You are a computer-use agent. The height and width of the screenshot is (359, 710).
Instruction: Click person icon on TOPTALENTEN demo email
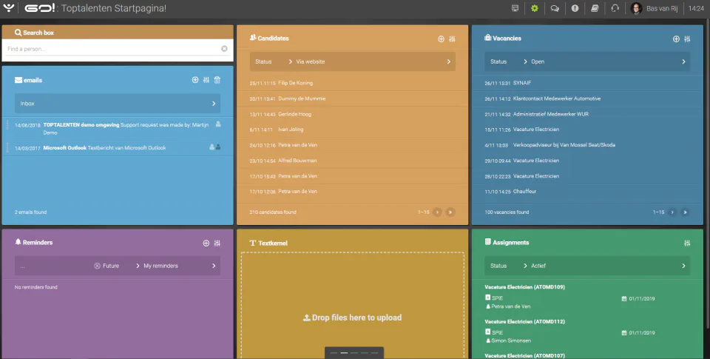[x=218, y=124]
